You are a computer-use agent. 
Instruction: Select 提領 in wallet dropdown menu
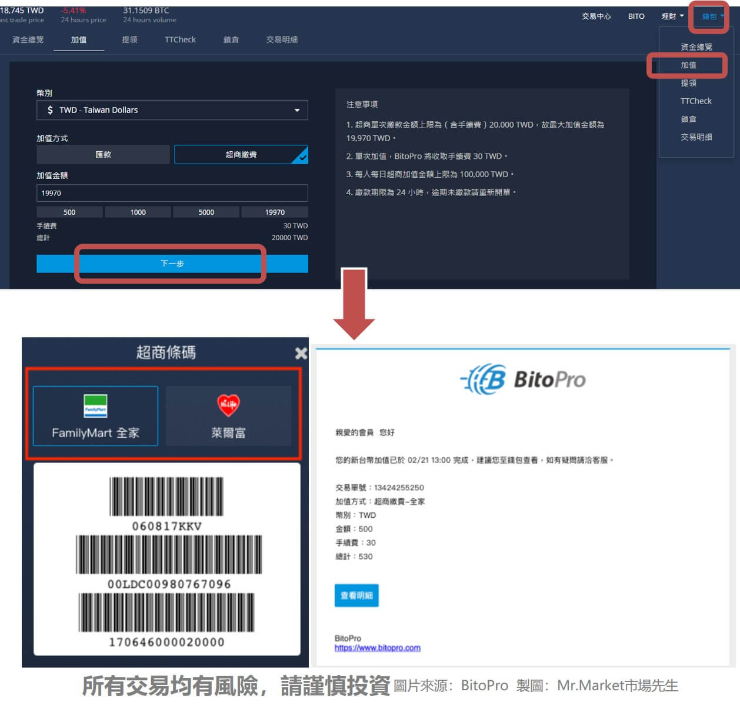click(x=688, y=83)
